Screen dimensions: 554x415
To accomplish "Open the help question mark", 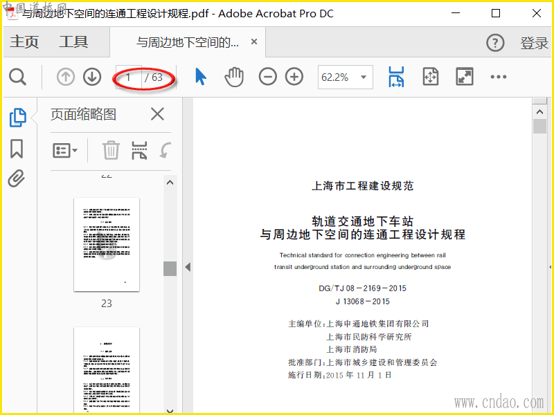I will coord(495,43).
